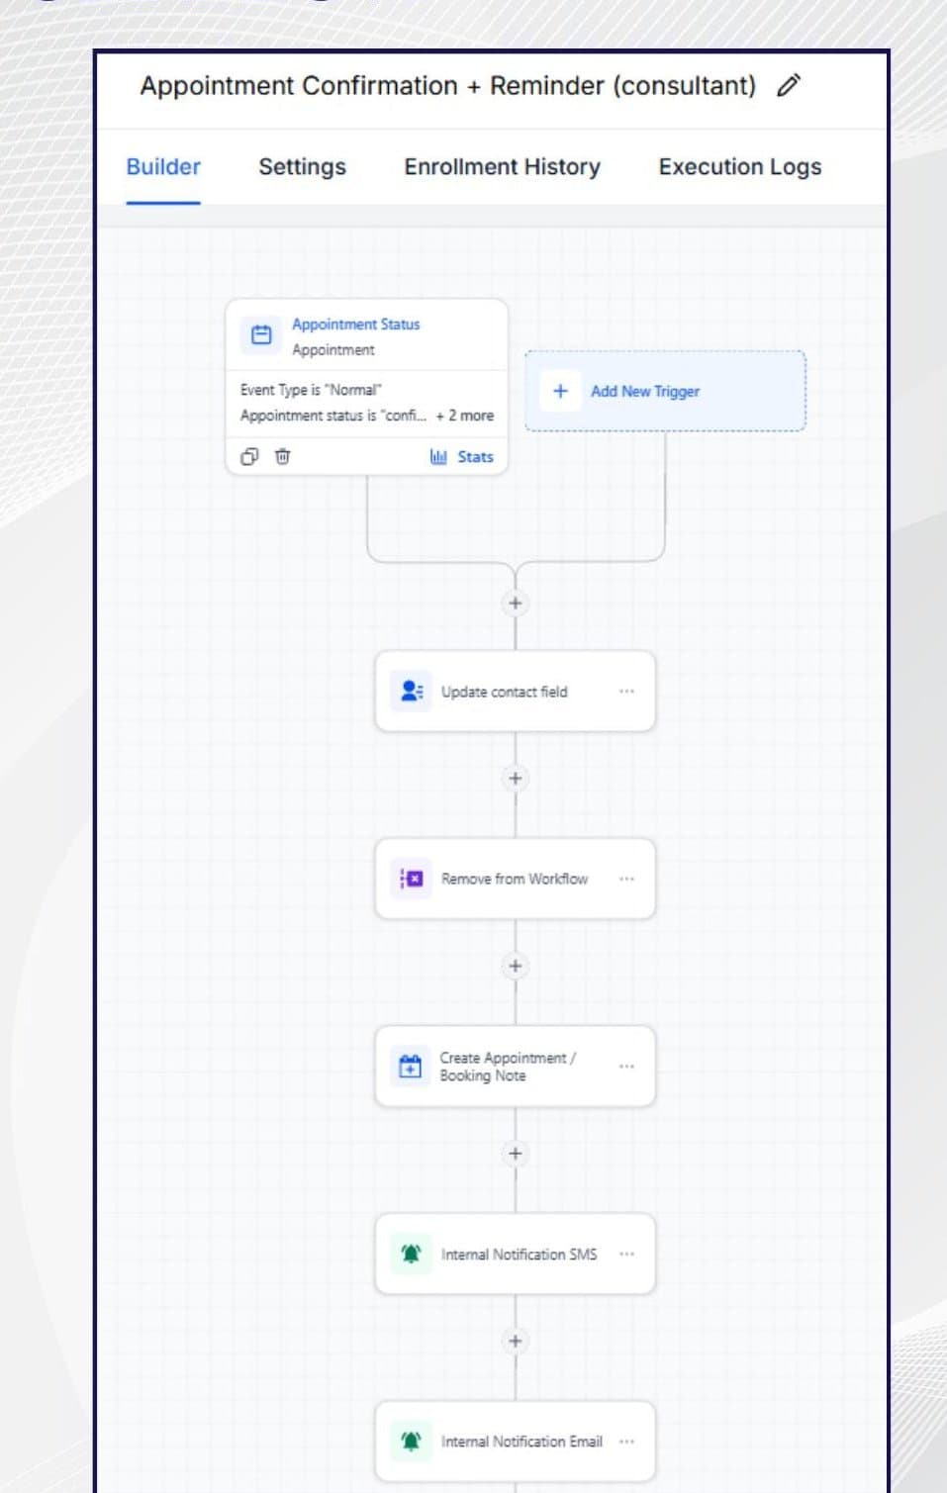Click the Appointment Status calendar icon
Image resolution: width=947 pixels, height=1493 pixels.
[x=261, y=335]
